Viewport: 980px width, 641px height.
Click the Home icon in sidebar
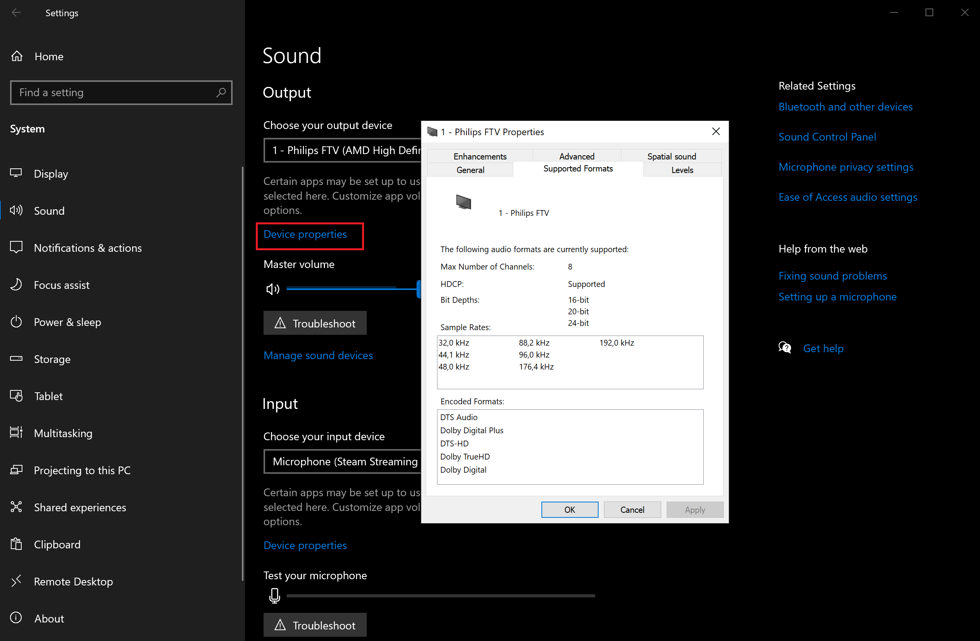pos(17,56)
